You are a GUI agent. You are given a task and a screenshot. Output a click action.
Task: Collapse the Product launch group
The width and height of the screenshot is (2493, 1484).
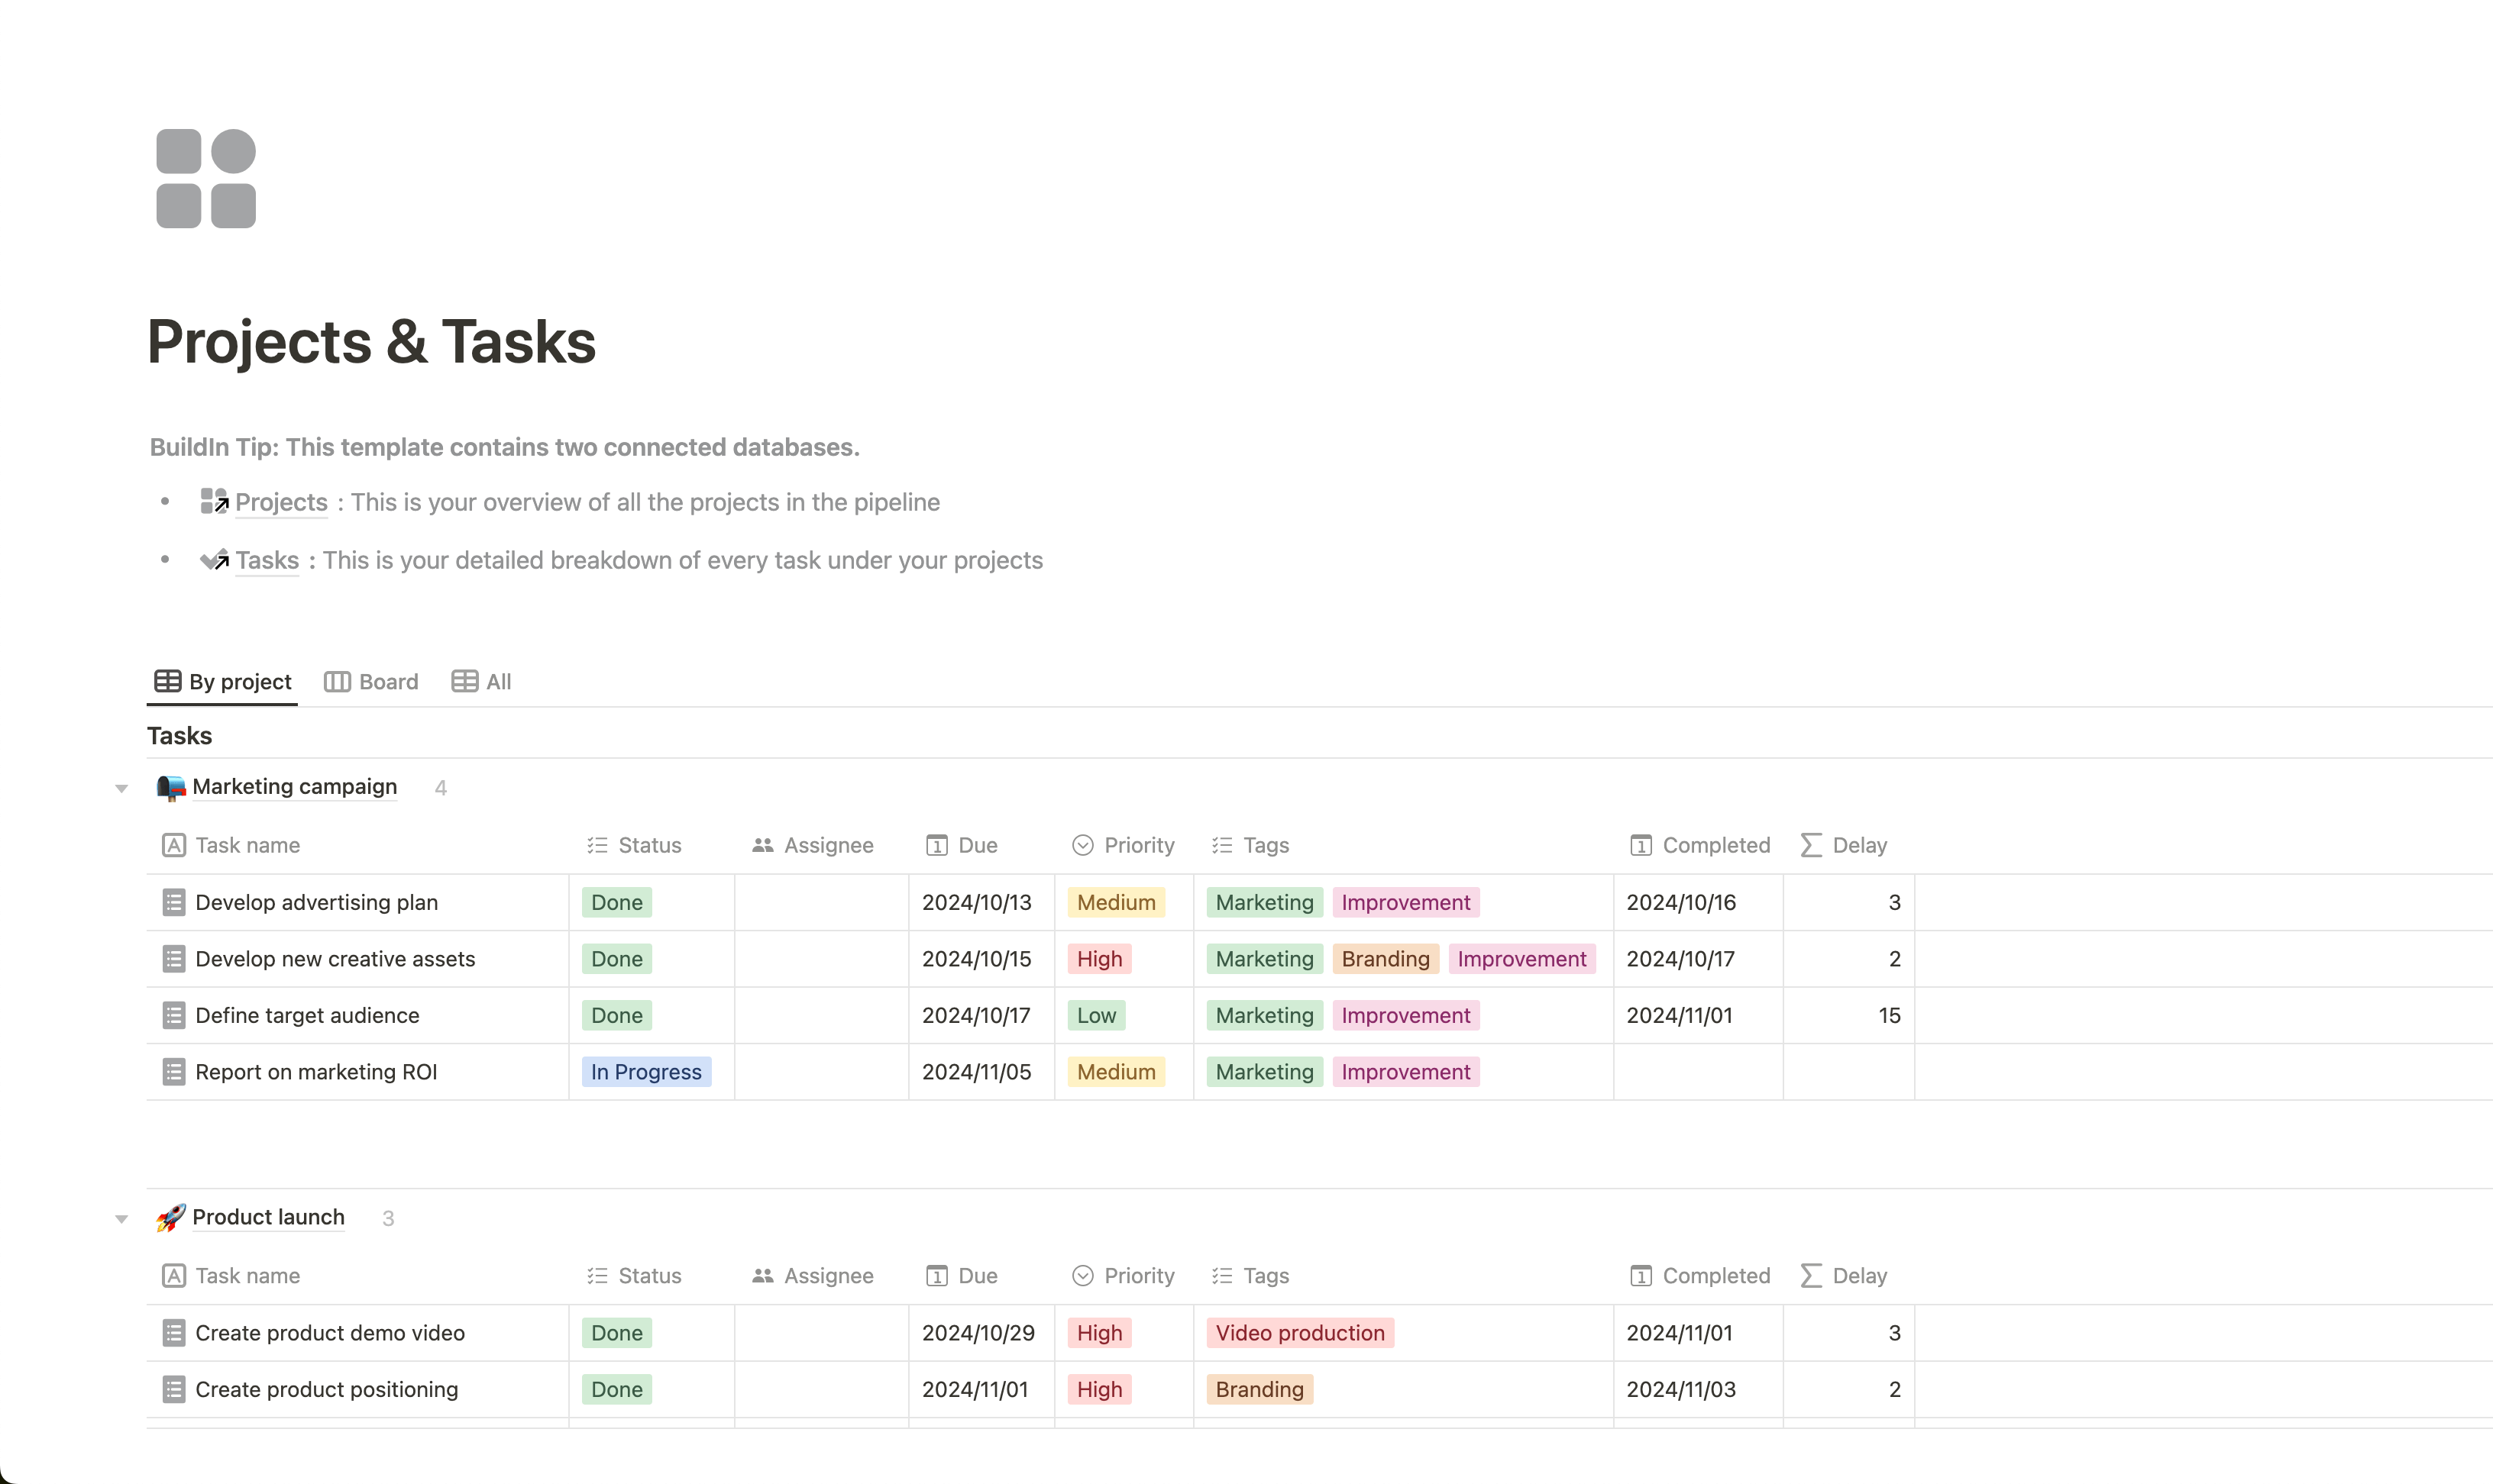(122, 1218)
